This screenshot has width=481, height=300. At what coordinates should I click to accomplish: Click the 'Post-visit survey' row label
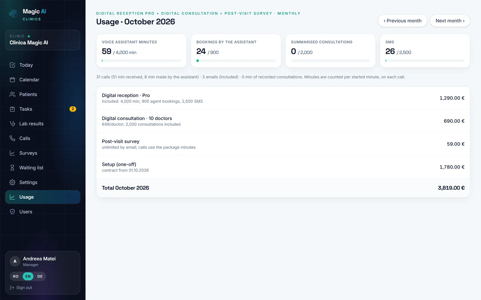click(121, 141)
